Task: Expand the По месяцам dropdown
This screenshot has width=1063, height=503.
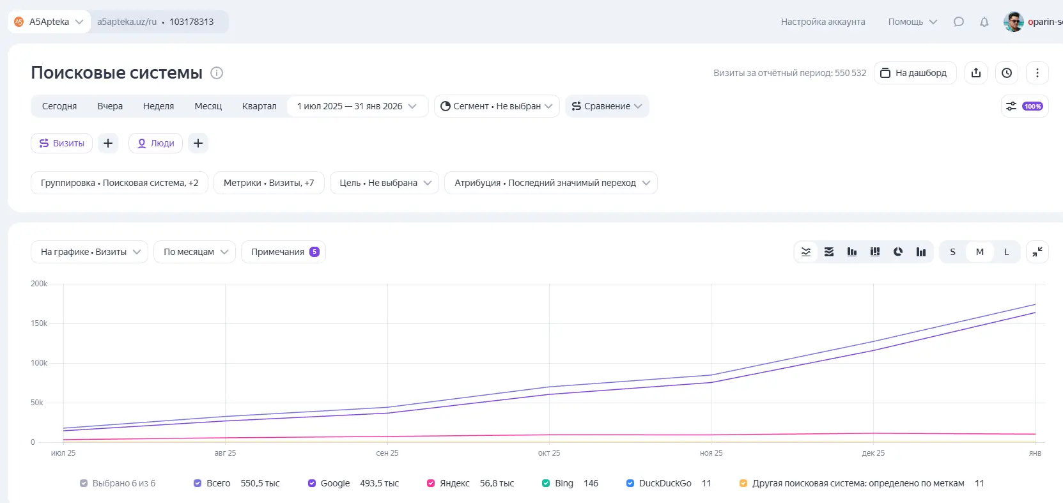Action: tap(195, 252)
